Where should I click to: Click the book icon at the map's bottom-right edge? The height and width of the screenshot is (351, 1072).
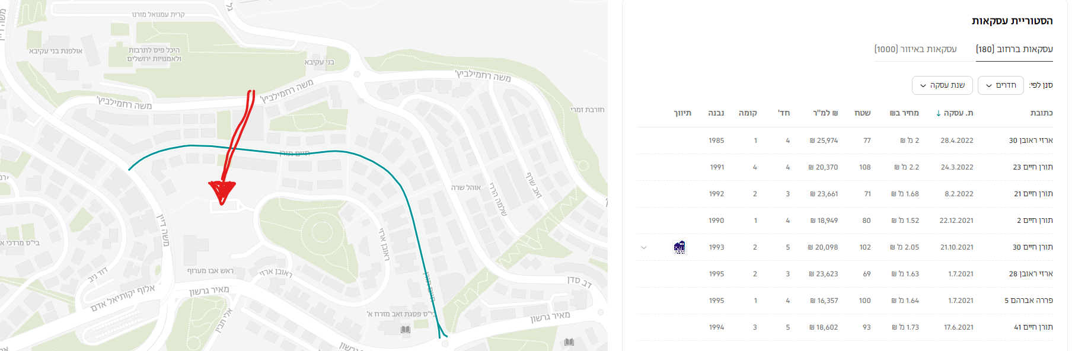[x=569, y=342]
